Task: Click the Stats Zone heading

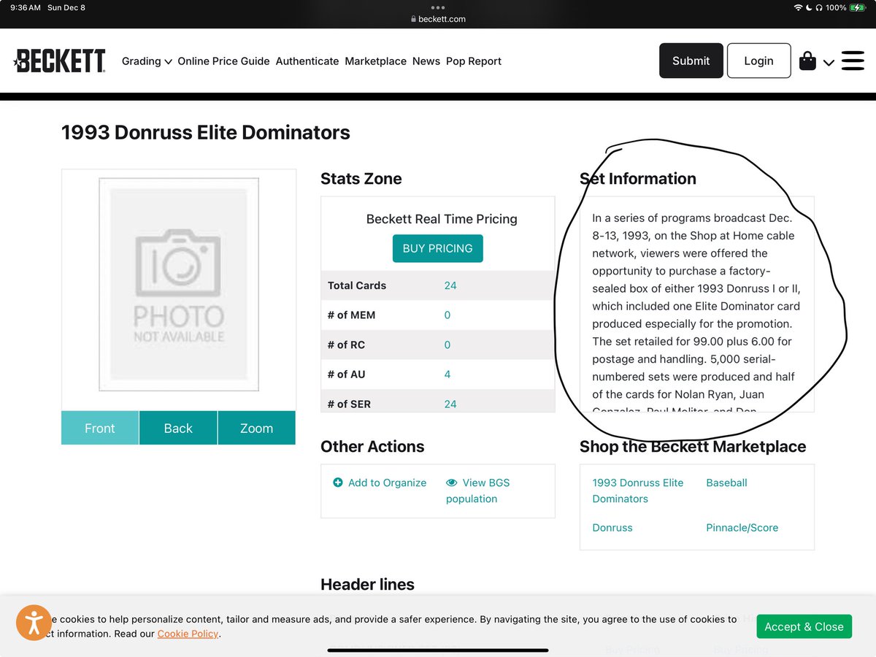Action: click(x=361, y=179)
